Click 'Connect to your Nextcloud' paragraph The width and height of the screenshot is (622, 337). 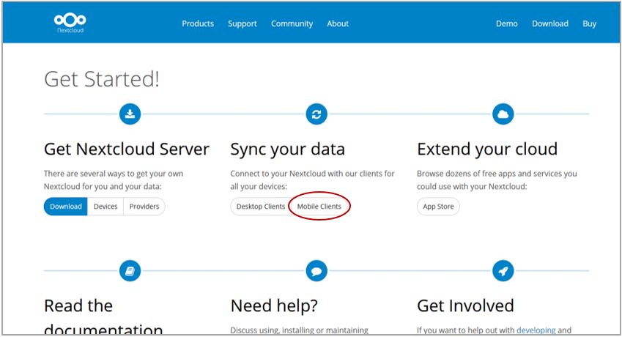coord(312,180)
